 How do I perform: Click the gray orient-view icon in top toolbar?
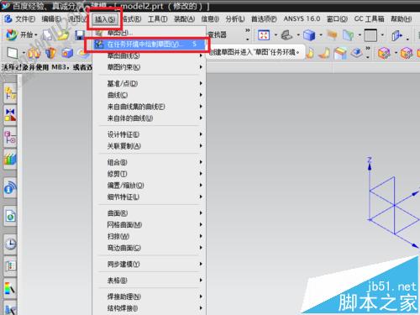(286, 35)
